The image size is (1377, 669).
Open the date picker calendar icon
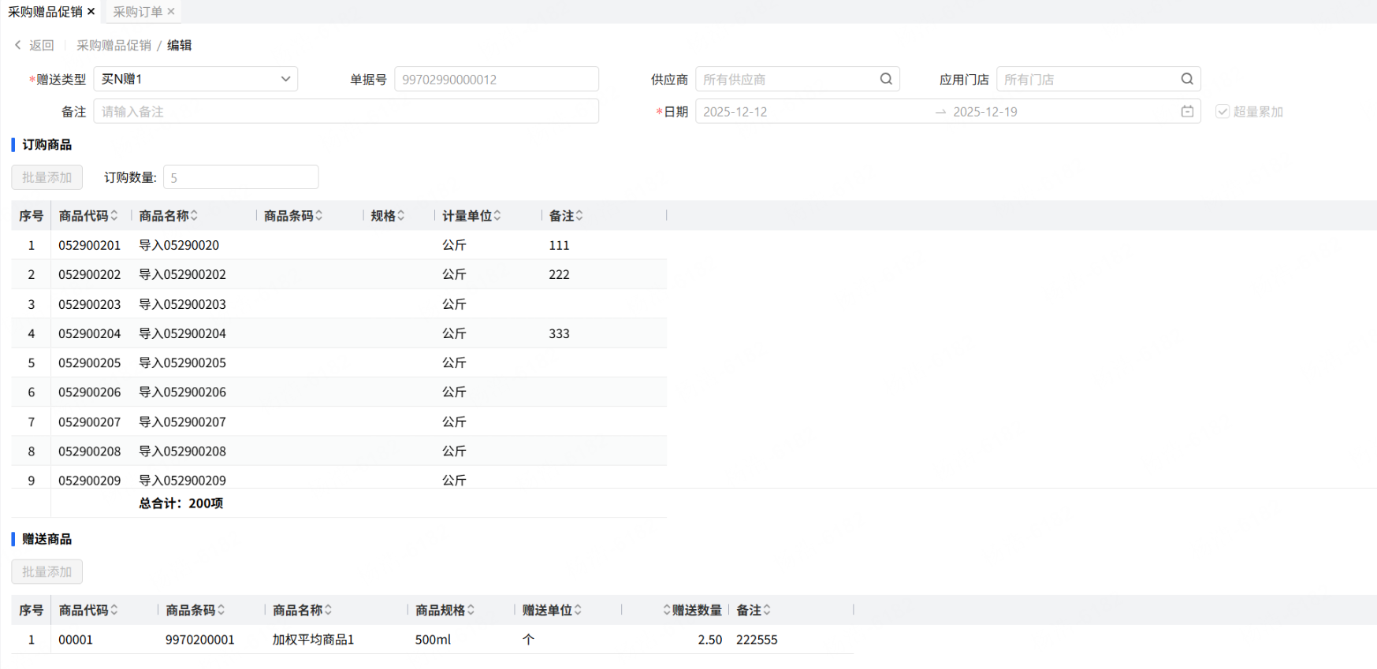1187,112
